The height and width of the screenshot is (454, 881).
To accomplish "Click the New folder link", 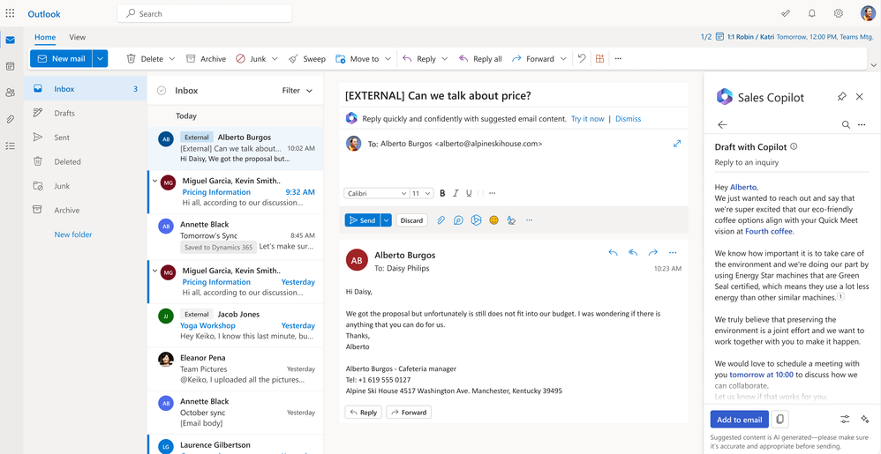I will pos(73,234).
